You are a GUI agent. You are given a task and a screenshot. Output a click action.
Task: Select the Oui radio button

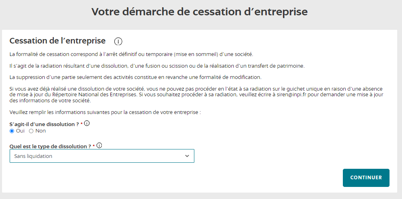[12, 131]
